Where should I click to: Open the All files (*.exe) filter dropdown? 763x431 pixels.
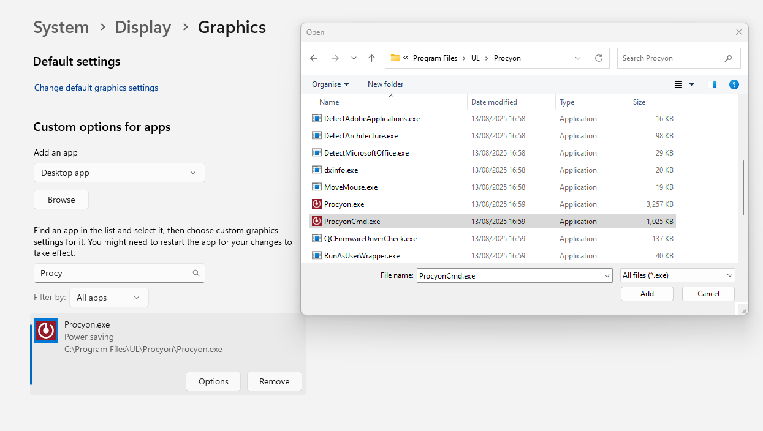click(x=677, y=275)
